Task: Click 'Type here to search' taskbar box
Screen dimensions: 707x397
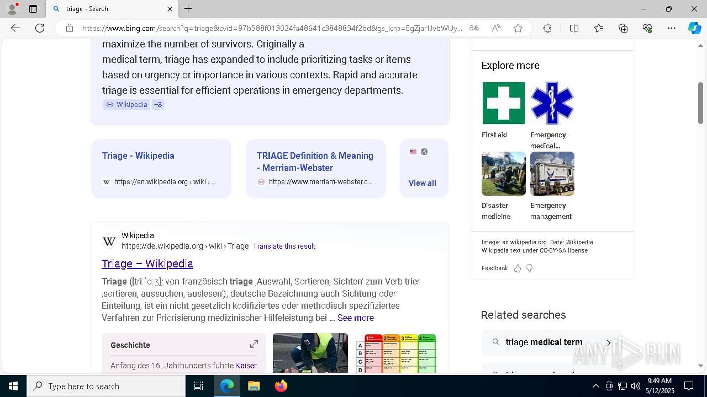Action: pyautogui.click(x=106, y=386)
